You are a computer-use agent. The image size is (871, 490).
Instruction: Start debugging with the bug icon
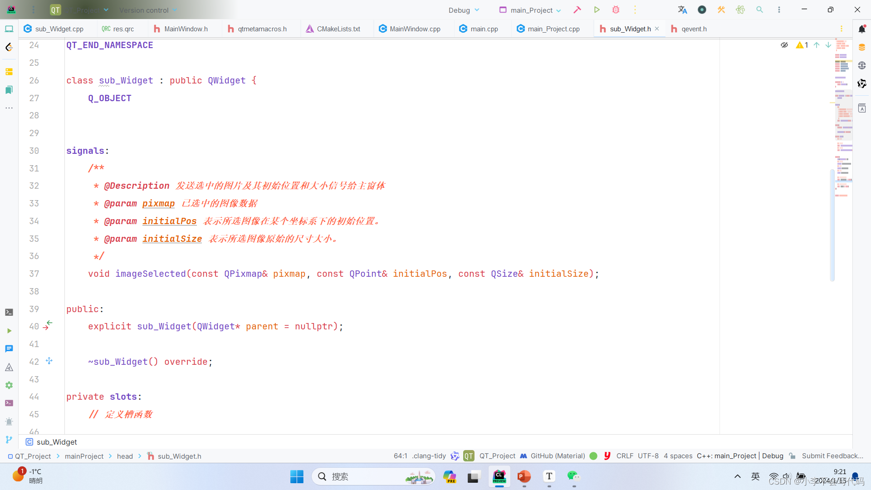pyautogui.click(x=616, y=10)
